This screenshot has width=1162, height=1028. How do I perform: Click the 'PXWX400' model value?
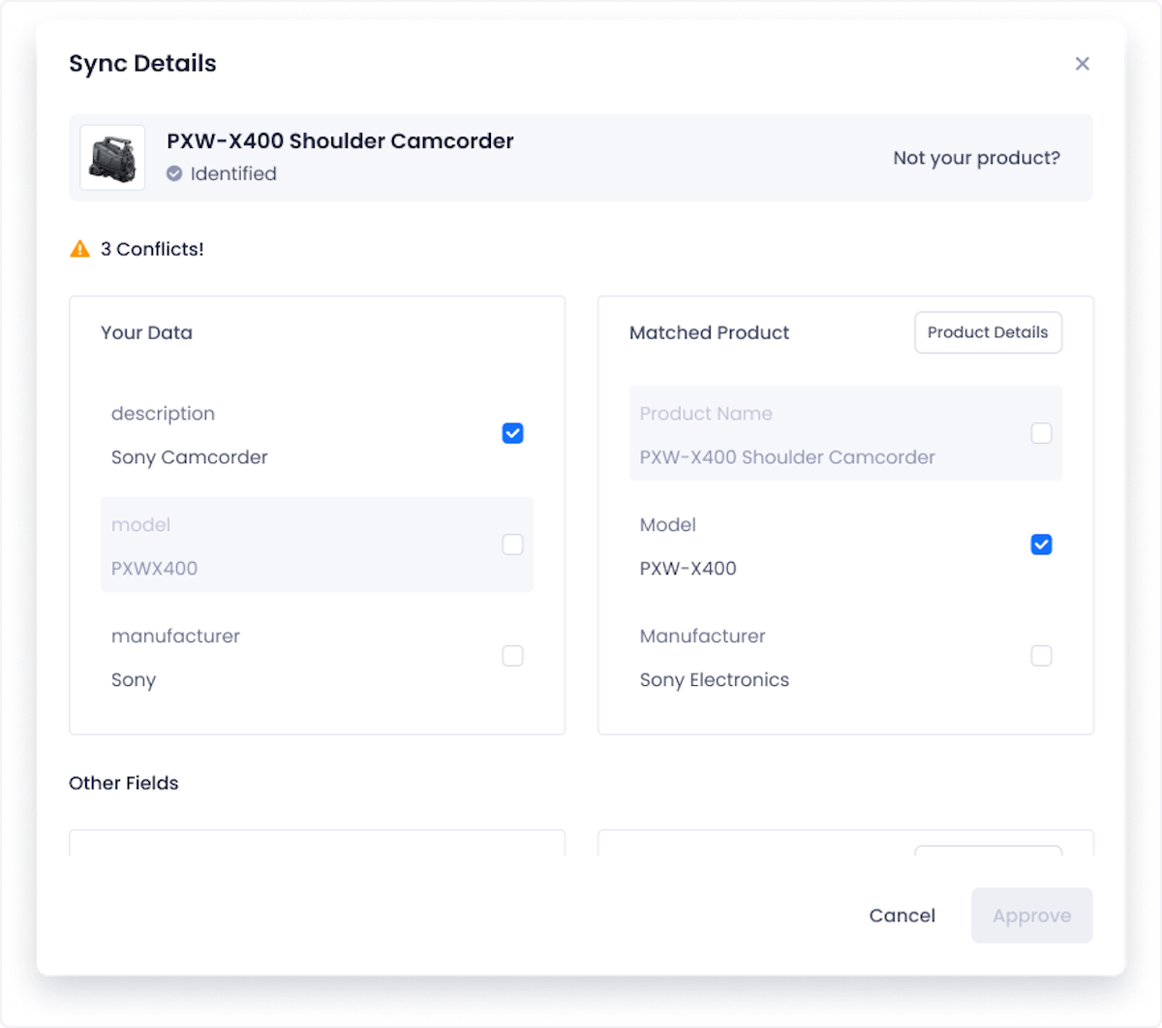click(155, 569)
